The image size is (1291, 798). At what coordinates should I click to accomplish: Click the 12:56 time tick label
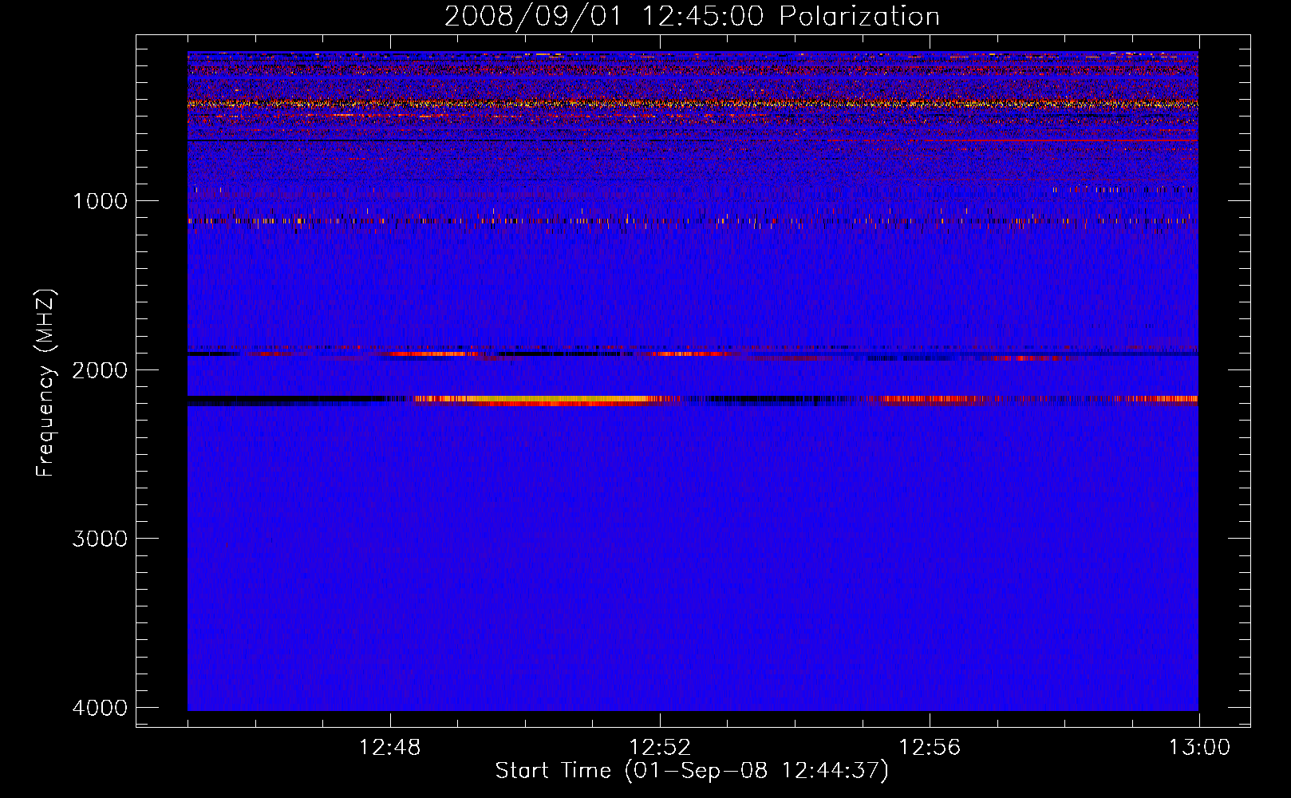pyautogui.click(x=930, y=748)
